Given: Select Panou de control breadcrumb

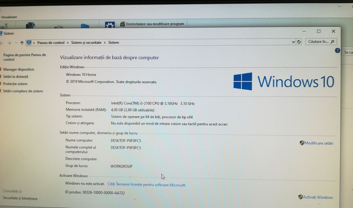Looking at the screenshot, I should coord(50,43).
